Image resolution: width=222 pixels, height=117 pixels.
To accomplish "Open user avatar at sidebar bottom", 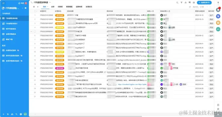I will [x=25, y=114].
